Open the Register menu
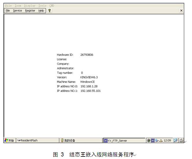The width and height of the screenshot is (192, 159). click(30, 11)
